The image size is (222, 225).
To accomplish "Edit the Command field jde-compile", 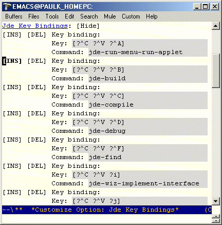I will point(148,105).
